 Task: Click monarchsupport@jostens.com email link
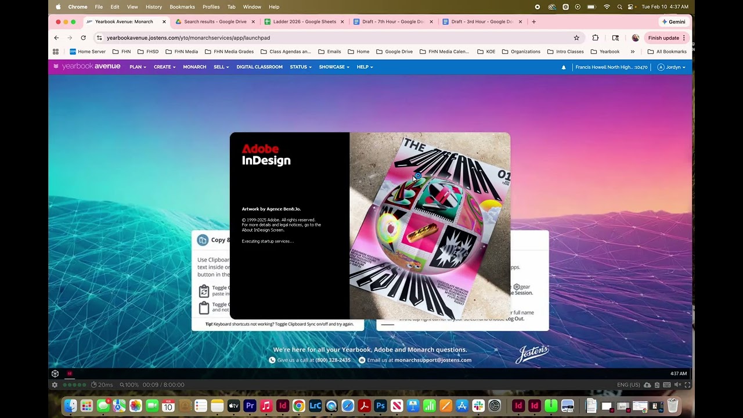tap(432, 360)
